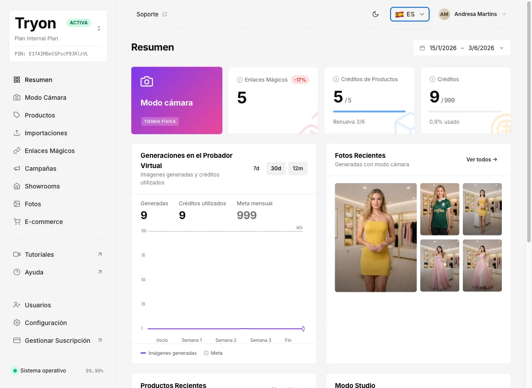Select the 7d time range
Screen dimensions: 532x388
point(256,169)
